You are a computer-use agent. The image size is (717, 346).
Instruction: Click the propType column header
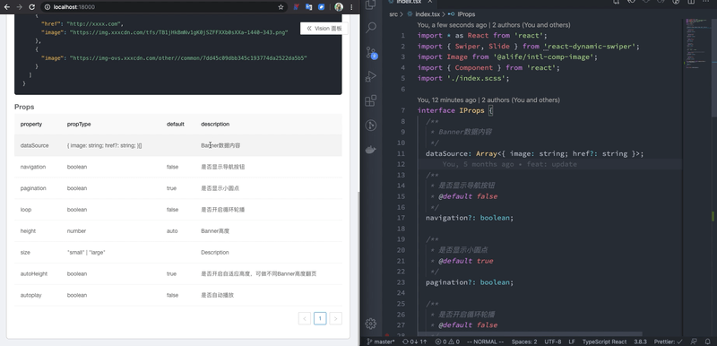79,125
